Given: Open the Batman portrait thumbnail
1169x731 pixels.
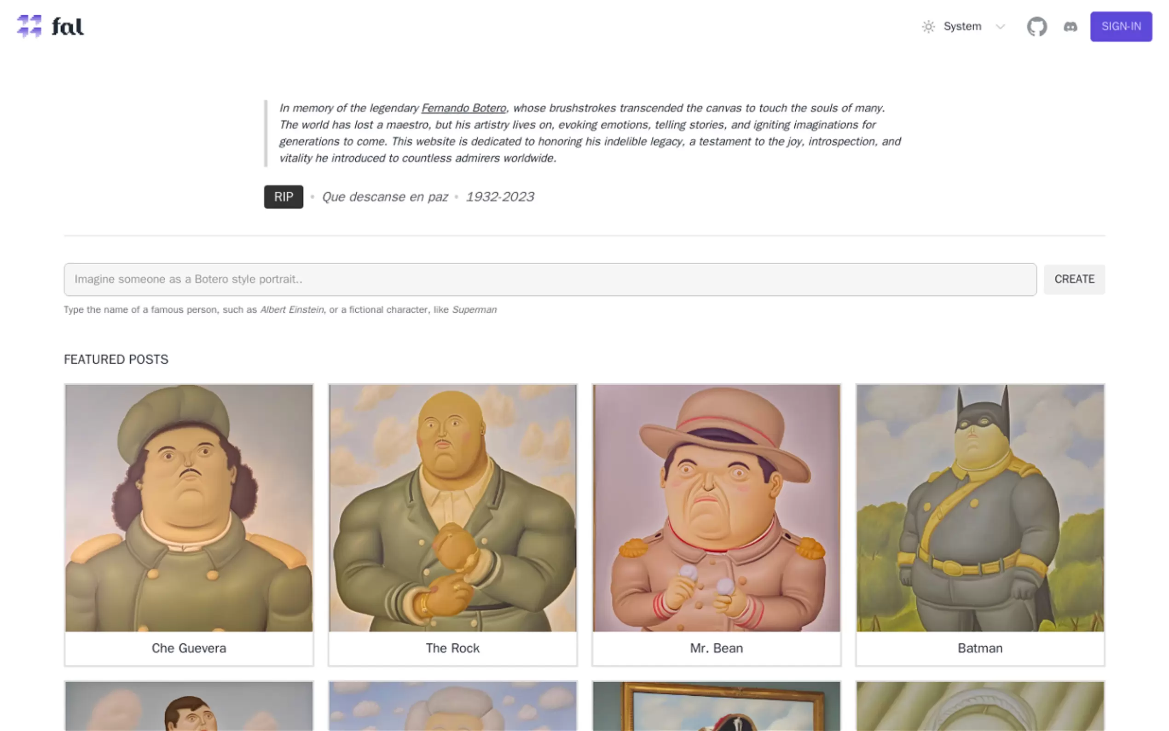Looking at the screenshot, I should click(x=979, y=508).
